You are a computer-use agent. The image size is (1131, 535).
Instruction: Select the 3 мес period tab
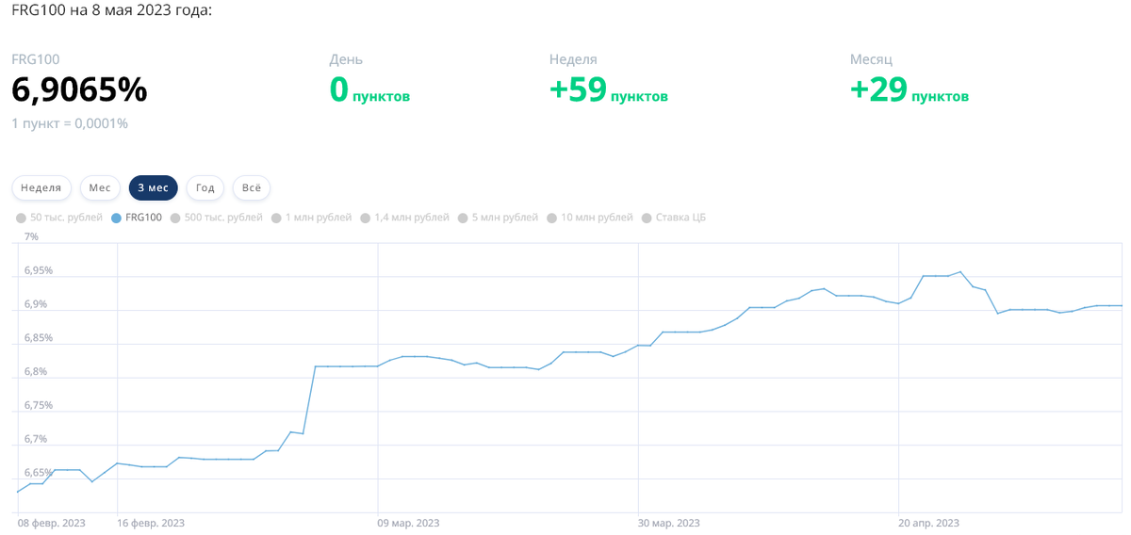[x=153, y=187]
